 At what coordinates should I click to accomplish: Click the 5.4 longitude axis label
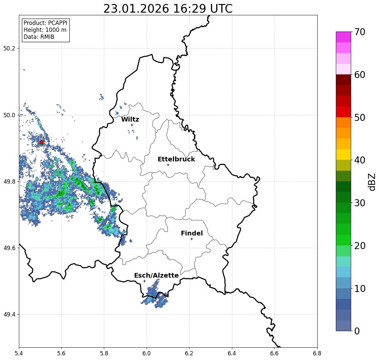click(19, 353)
